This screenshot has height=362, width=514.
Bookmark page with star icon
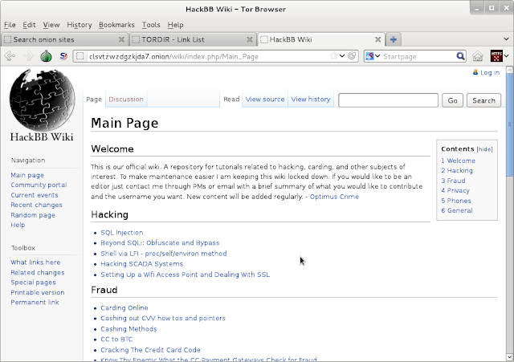point(334,56)
